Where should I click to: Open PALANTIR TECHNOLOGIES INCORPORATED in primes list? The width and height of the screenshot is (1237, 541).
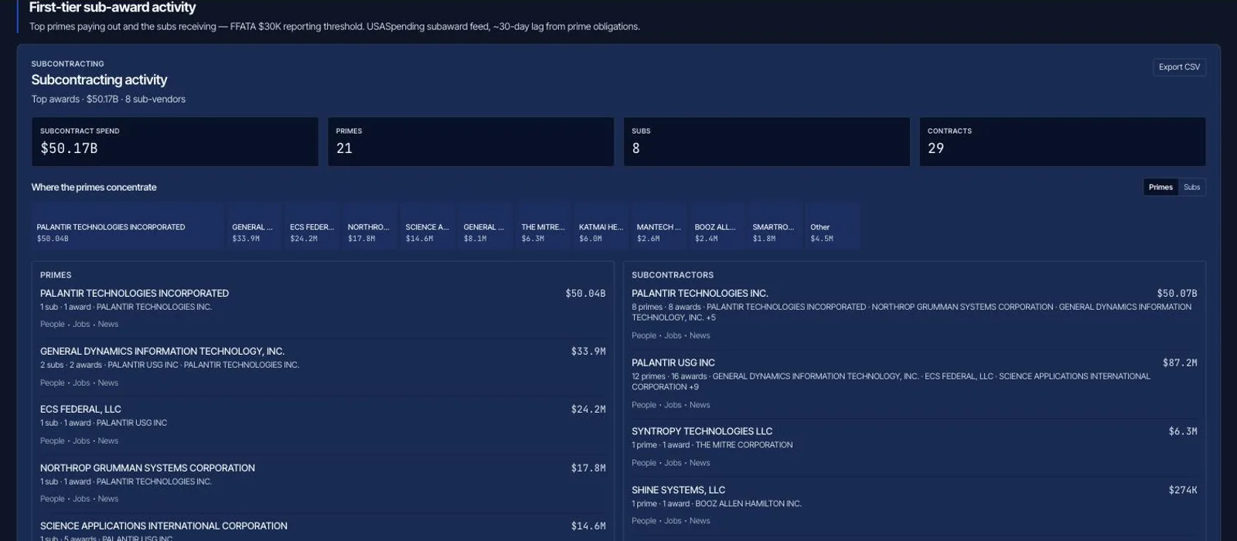(135, 294)
